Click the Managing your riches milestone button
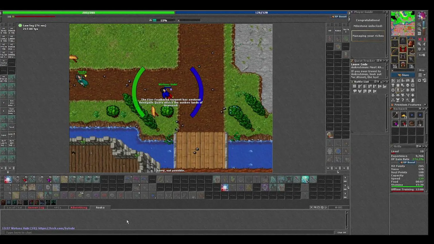Viewport: 434px width, 244px height. [368, 36]
